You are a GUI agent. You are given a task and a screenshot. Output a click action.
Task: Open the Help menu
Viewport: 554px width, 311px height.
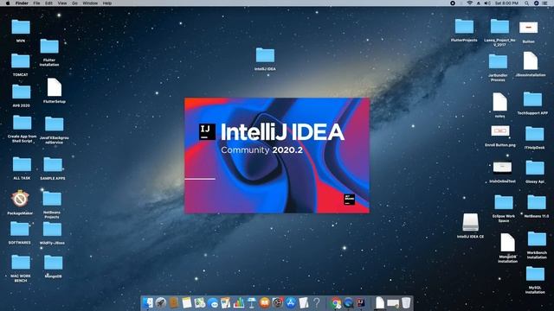107,3
